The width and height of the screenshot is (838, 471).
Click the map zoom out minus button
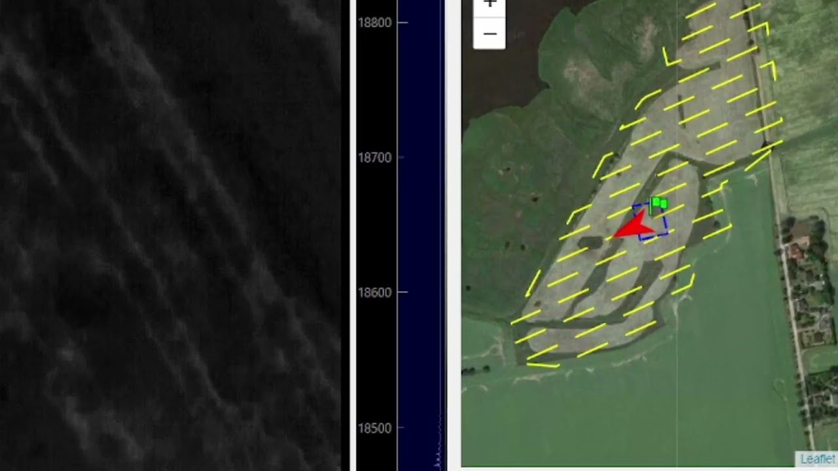(x=490, y=33)
